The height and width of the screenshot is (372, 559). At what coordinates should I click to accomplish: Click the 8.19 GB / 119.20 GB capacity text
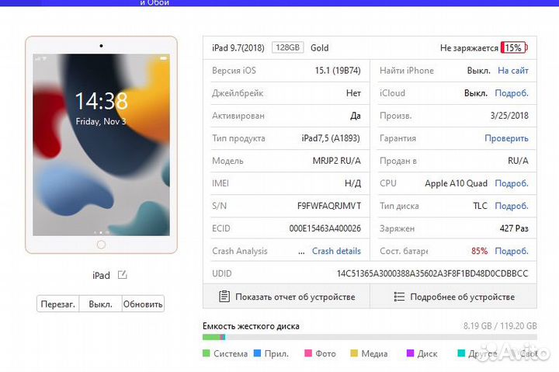[x=500, y=325]
